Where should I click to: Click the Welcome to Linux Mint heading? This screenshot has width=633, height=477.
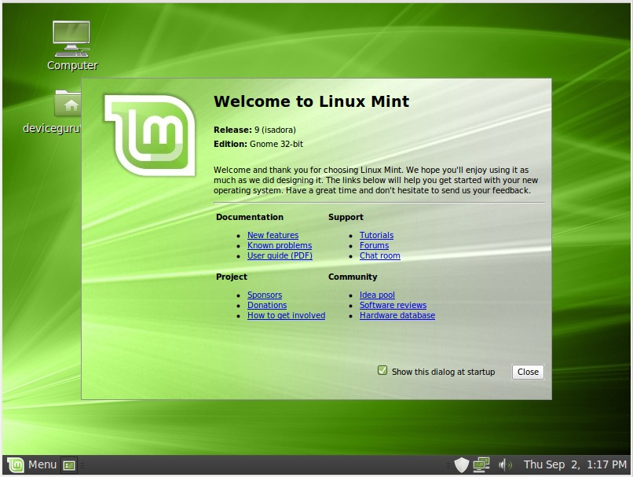[311, 101]
